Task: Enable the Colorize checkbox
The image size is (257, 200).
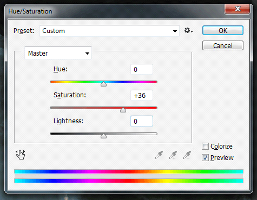Action: [205, 146]
